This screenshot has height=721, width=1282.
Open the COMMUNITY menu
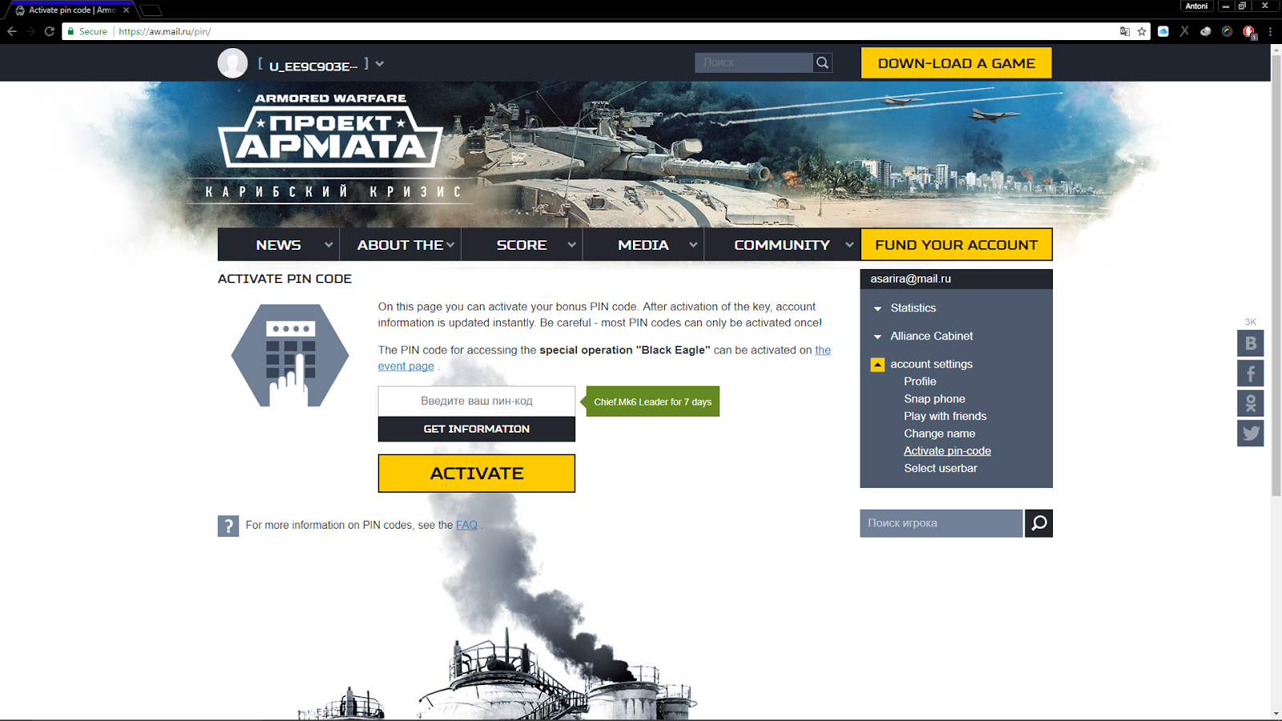coord(782,245)
